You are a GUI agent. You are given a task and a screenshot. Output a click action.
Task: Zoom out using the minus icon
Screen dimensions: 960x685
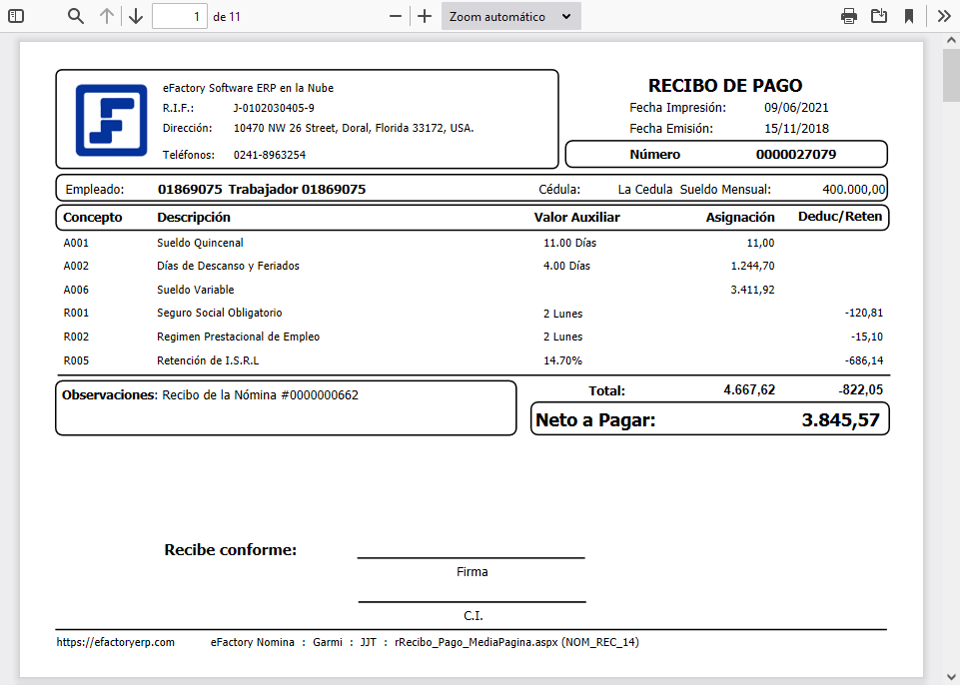[x=395, y=16]
